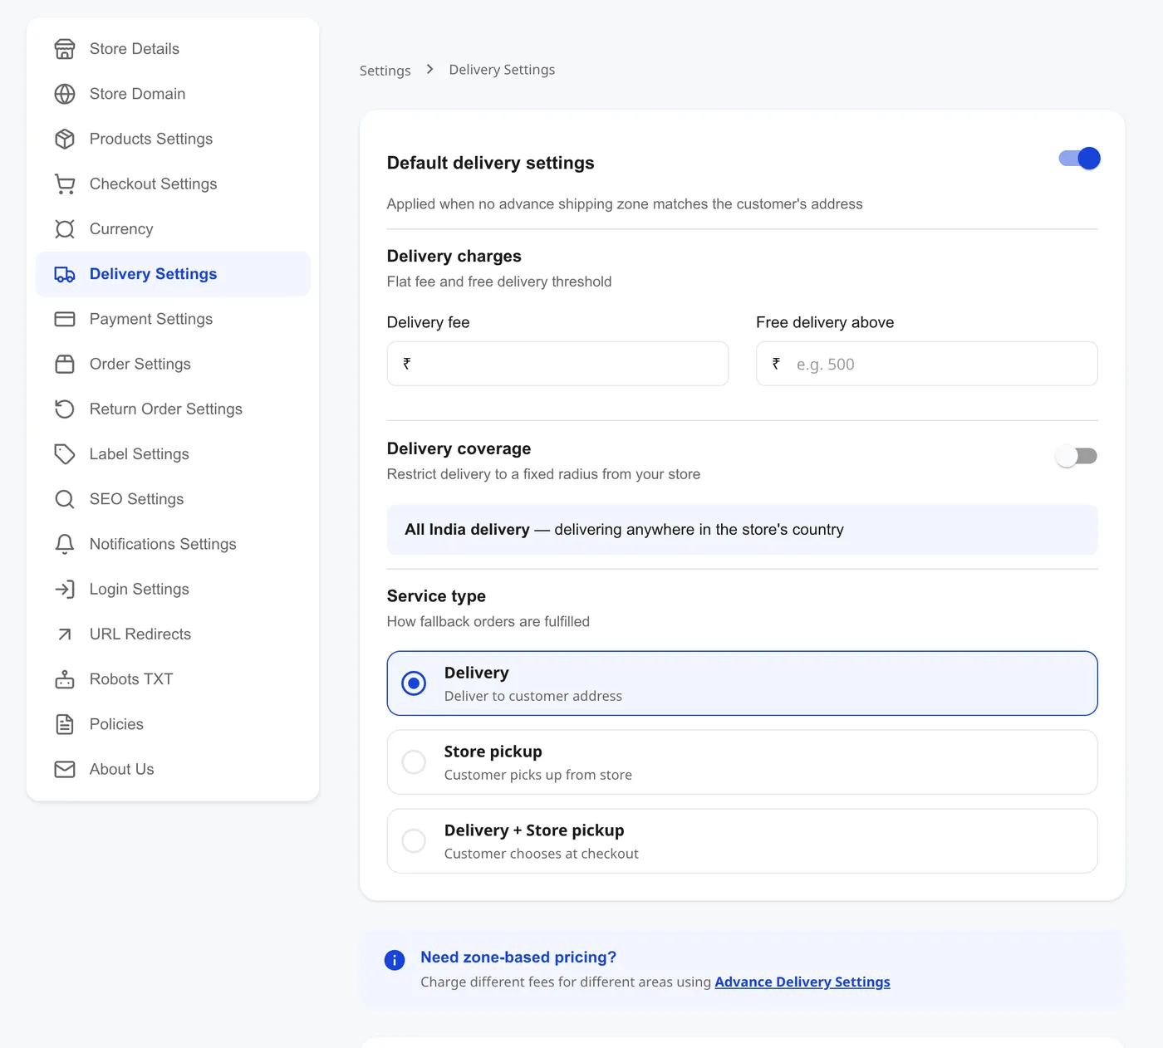Click the Return Order Settings undo icon
This screenshot has width=1163, height=1048.
pyautogui.click(x=65, y=409)
